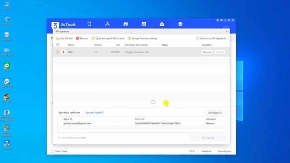Click the Start signing button

pos(208,138)
